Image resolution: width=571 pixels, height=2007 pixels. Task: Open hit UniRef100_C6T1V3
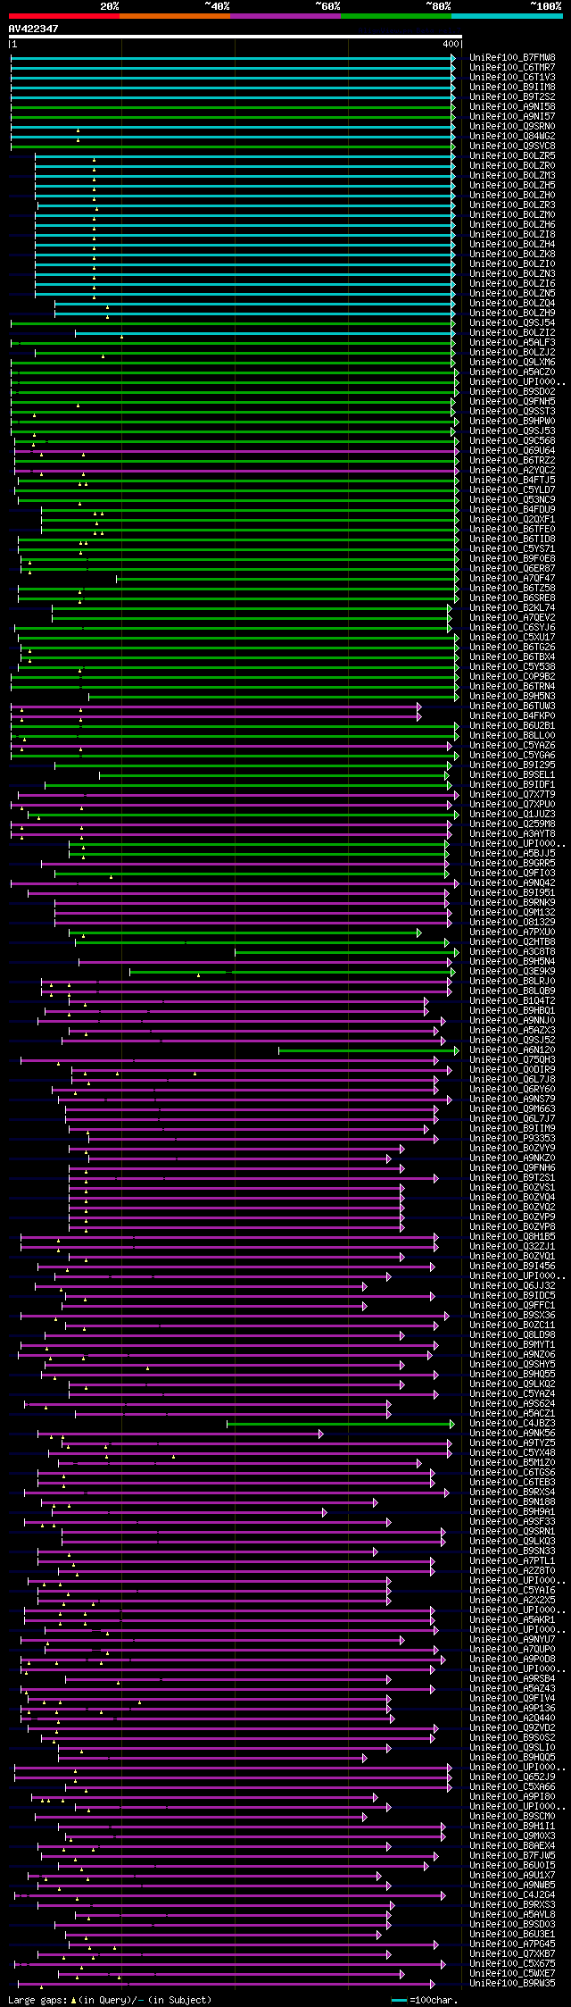(x=512, y=77)
